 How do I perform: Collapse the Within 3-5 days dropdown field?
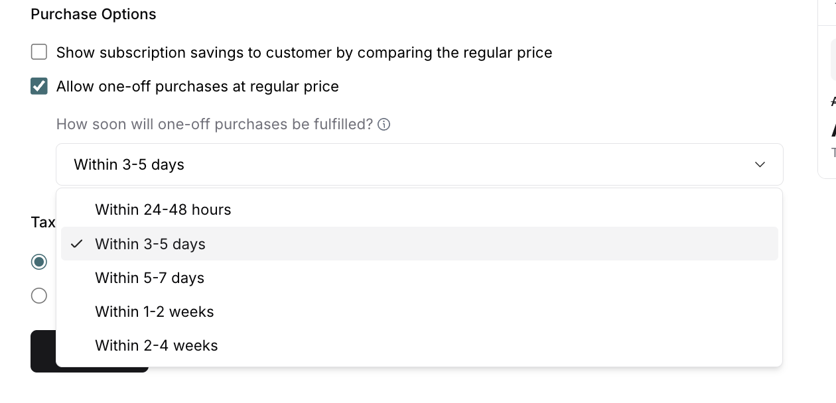tap(419, 164)
